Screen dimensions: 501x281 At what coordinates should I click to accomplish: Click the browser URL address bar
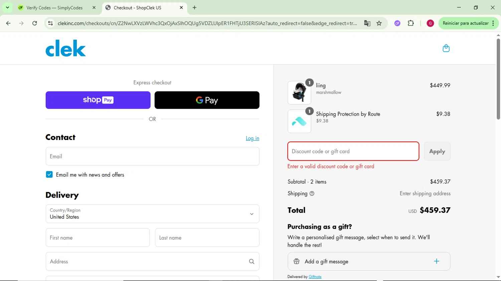click(x=207, y=23)
